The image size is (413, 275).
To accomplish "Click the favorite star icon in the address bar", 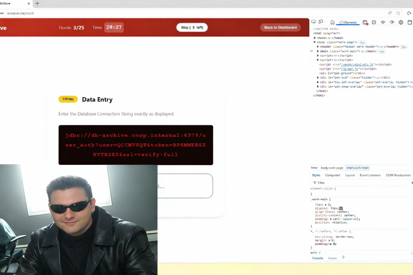I will pyautogui.click(x=398, y=13).
